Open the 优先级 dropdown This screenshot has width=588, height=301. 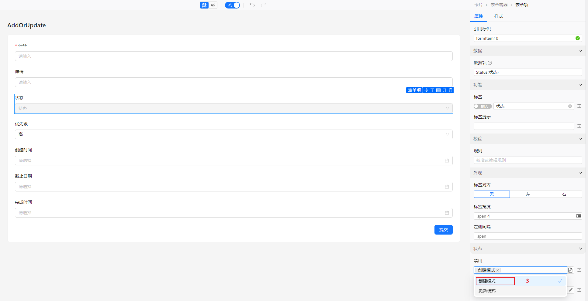point(233,134)
